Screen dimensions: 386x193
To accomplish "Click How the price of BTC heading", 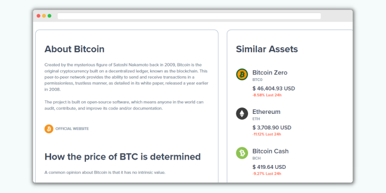I will pos(123,156).
